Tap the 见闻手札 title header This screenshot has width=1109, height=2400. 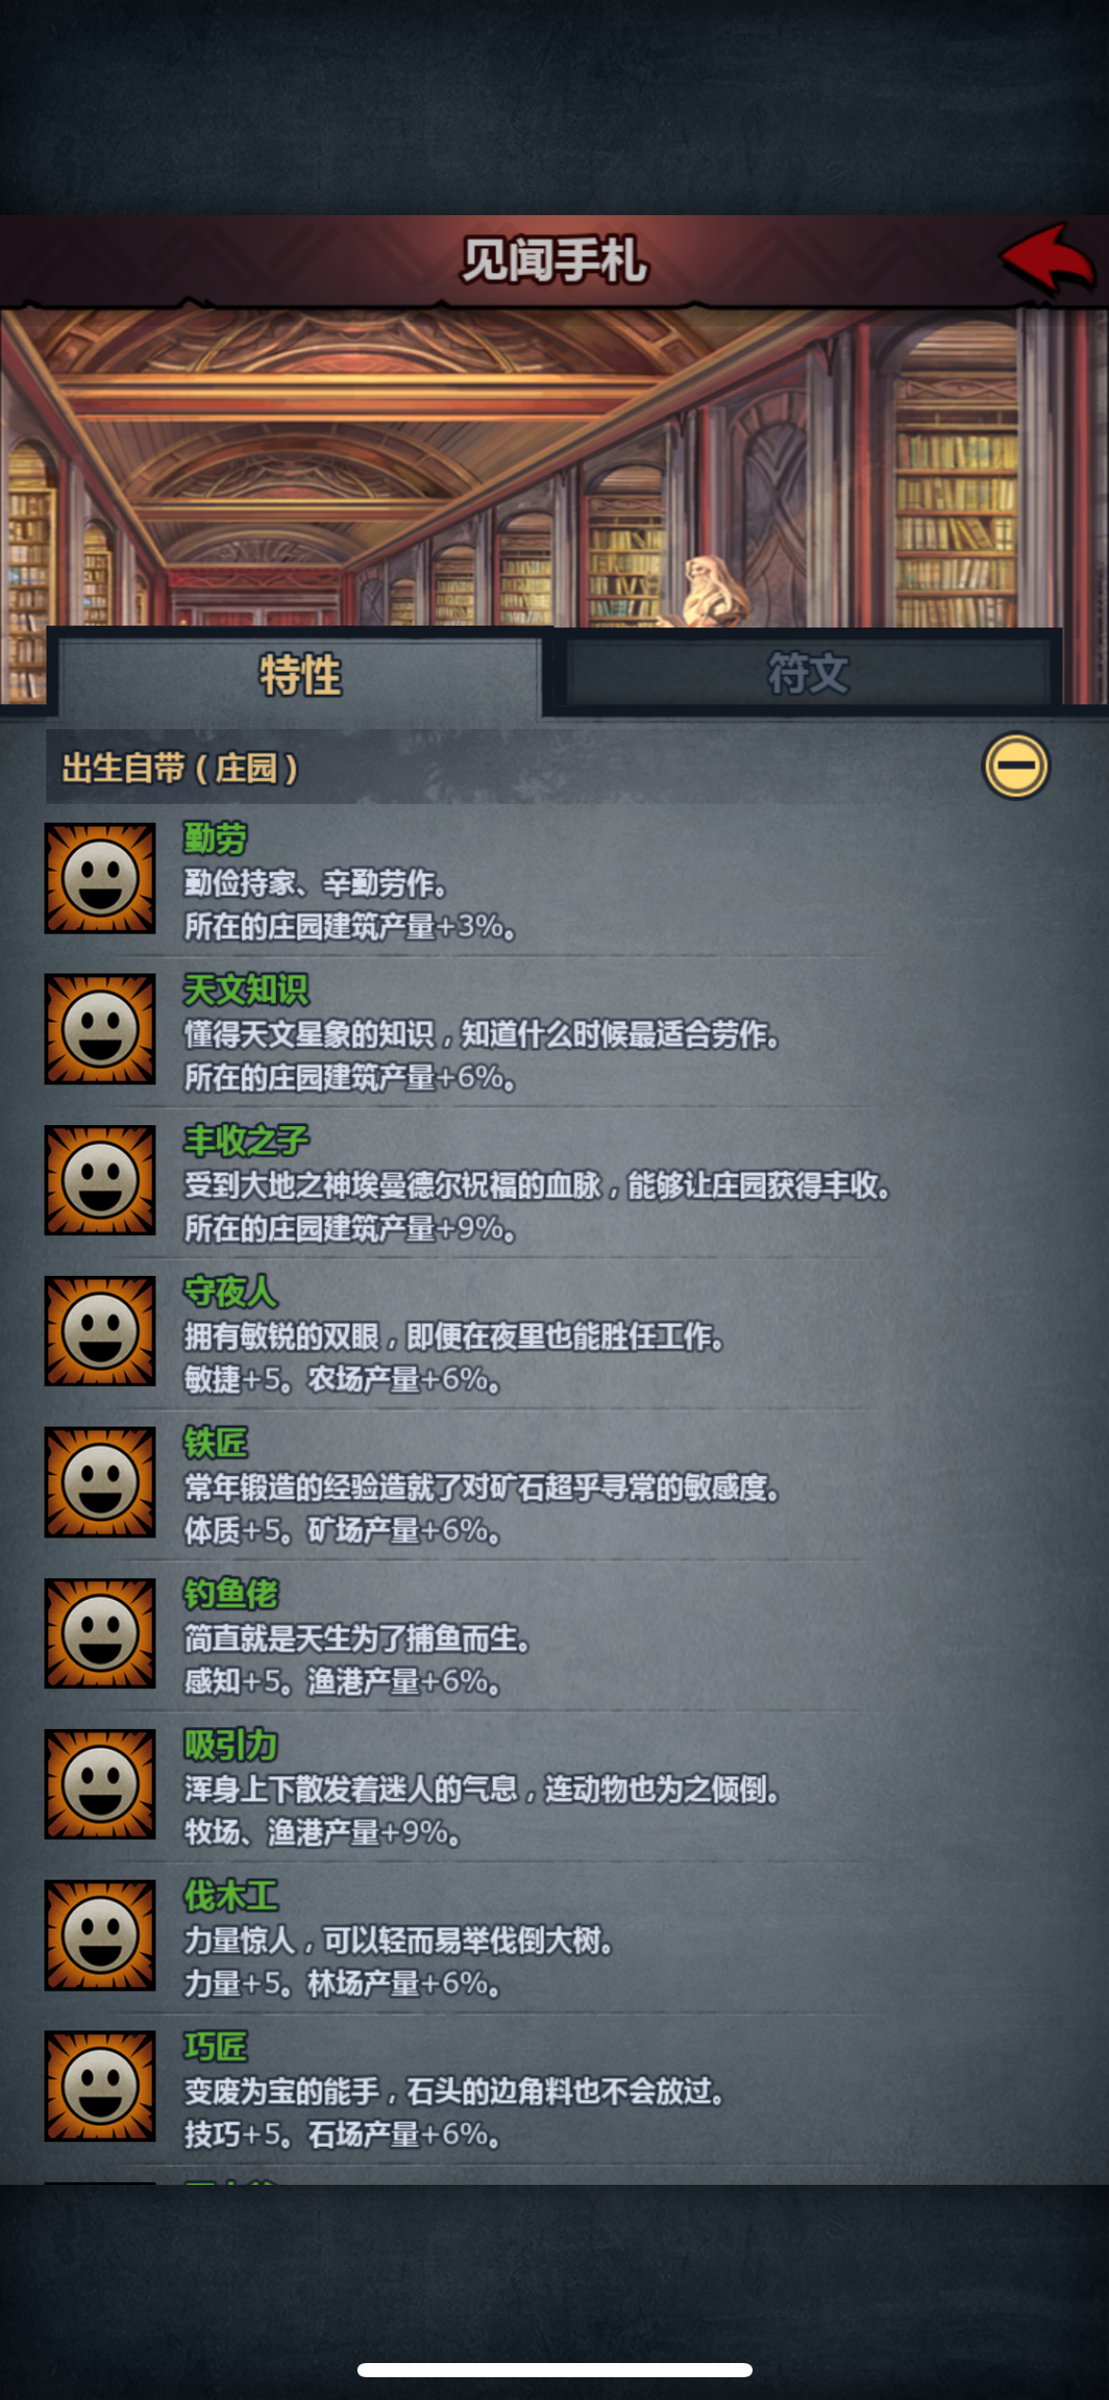[x=554, y=260]
